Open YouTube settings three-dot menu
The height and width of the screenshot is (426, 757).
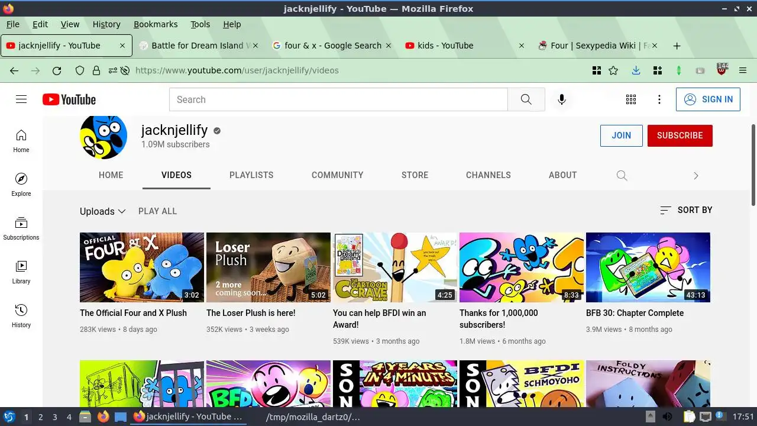coord(659,99)
